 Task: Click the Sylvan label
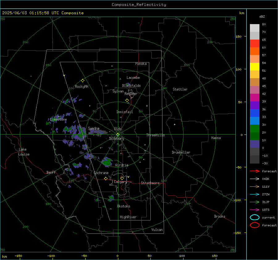[x=118, y=91]
